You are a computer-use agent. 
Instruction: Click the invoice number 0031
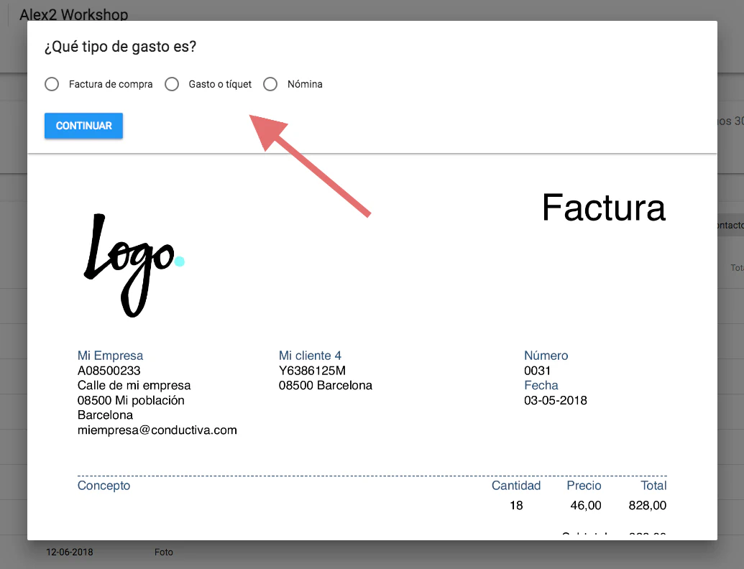(538, 371)
